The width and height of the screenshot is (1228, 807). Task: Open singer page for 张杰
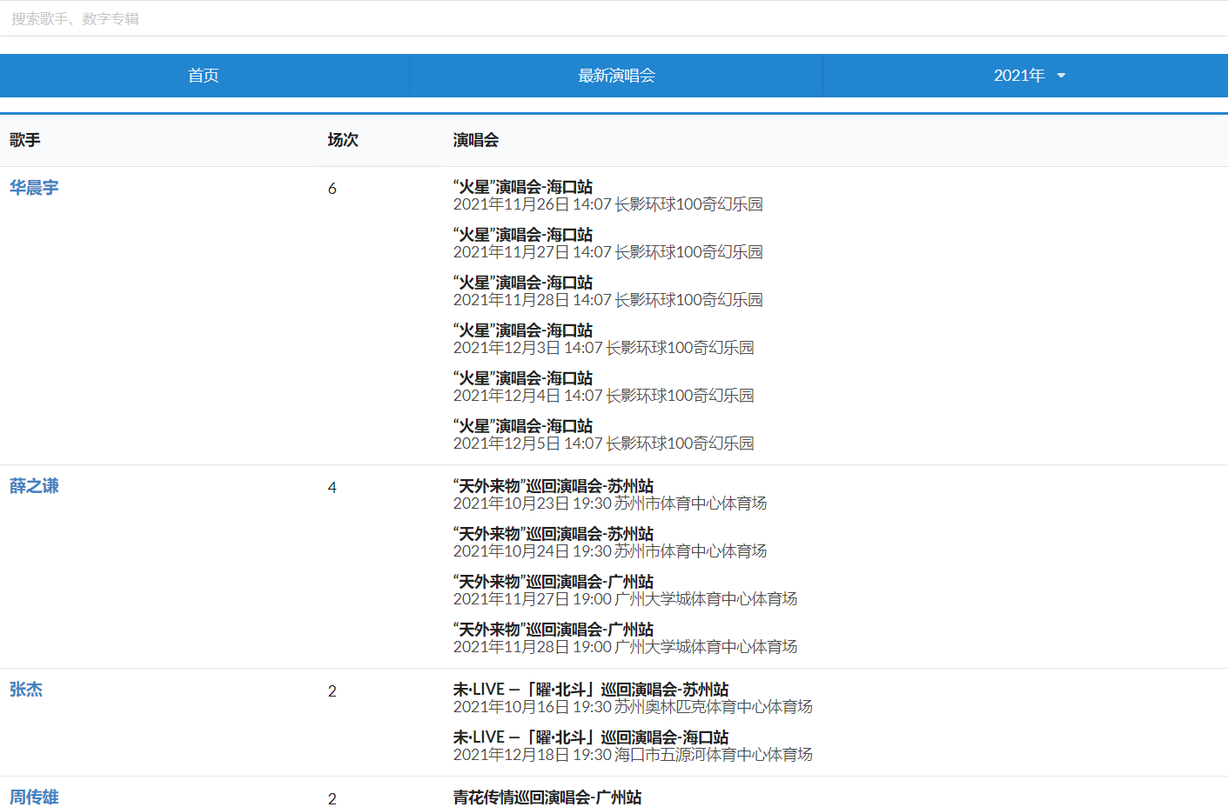point(23,689)
